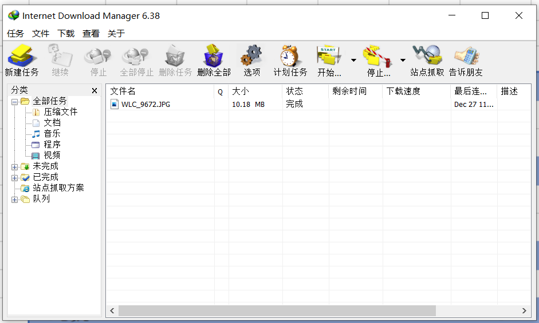Select 压缩文件 category
Image resolution: width=539 pixels, height=323 pixels.
click(61, 111)
